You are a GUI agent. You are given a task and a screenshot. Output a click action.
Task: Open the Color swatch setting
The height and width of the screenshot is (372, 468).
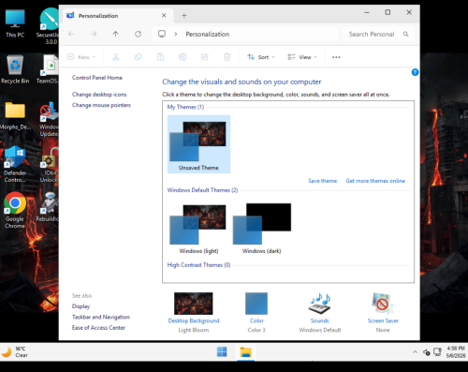(256, 304)
